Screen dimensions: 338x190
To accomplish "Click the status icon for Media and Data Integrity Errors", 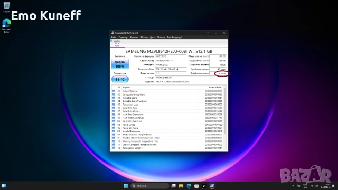I will point(114,135).
